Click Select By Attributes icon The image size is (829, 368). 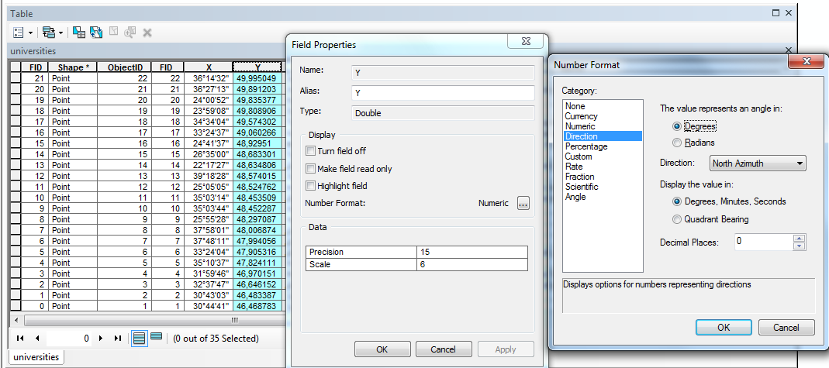point(78,33)
